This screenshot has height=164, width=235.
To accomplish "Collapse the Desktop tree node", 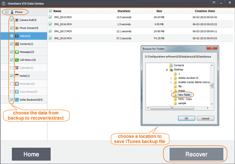I will tap(167, 70).
